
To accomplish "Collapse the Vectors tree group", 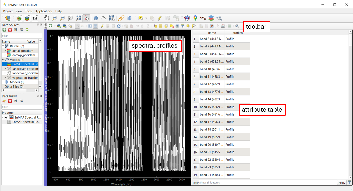I will [3, 60].
